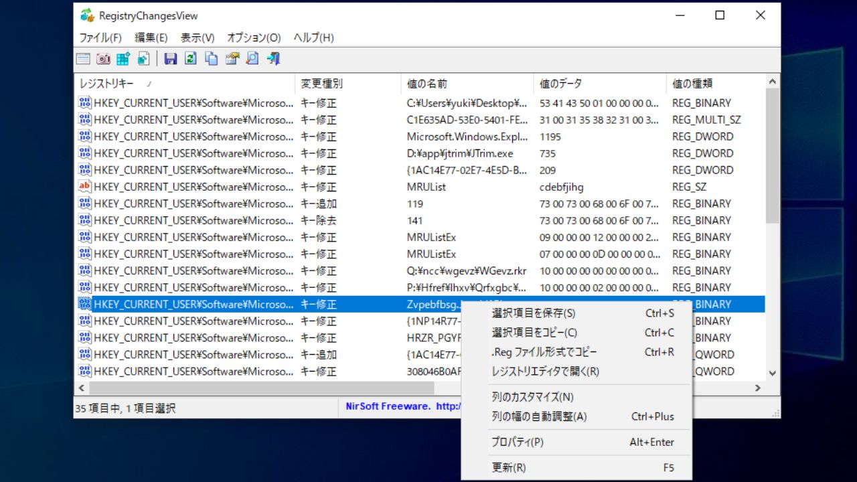Click the magnifier find toolbar icon
This screenshot has height=482, width=857.
(x=252, y=59)
